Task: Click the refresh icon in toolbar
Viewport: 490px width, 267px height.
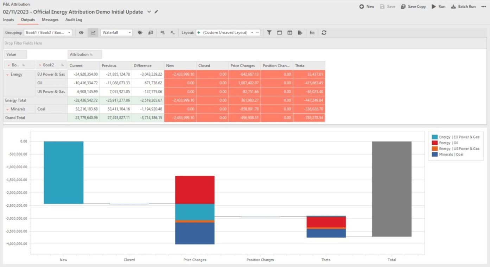Action: coord(324,33)
